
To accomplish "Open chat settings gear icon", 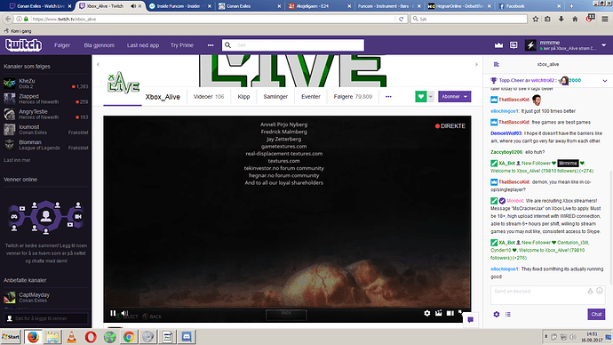I will tap(496, 314).
